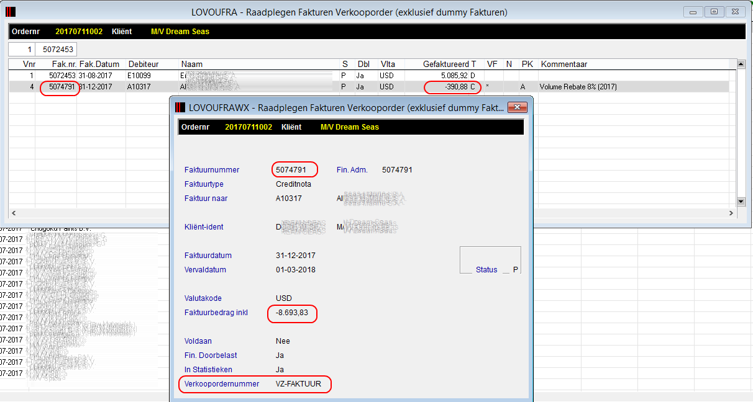
Task: Click the input field showing 5072453 above table
Action: coord(56,50)
